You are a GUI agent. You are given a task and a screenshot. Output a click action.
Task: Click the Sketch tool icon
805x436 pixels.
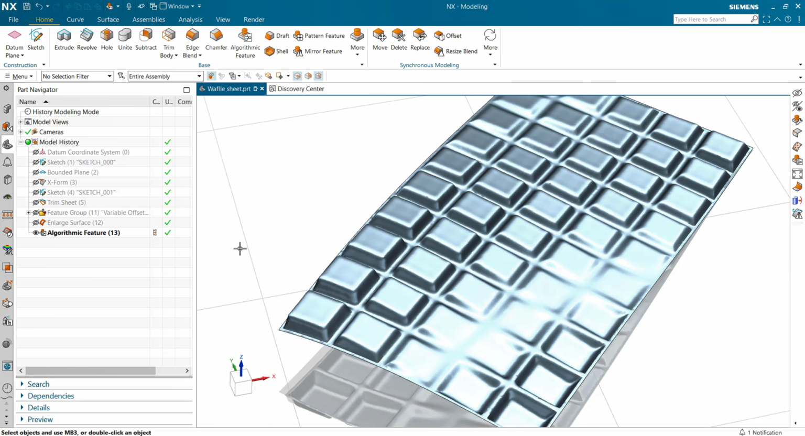[x=36, y=40]
